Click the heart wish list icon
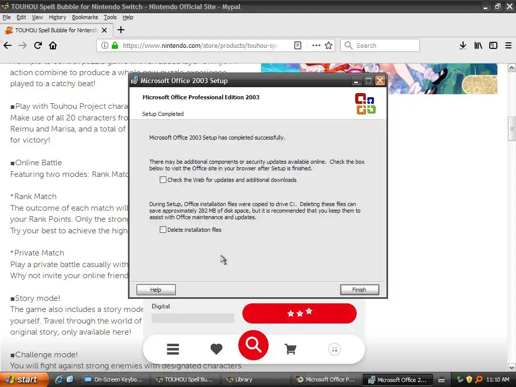The width and height of the screenshot is (516, 387). pyautogui.click(x=216, y=349)
